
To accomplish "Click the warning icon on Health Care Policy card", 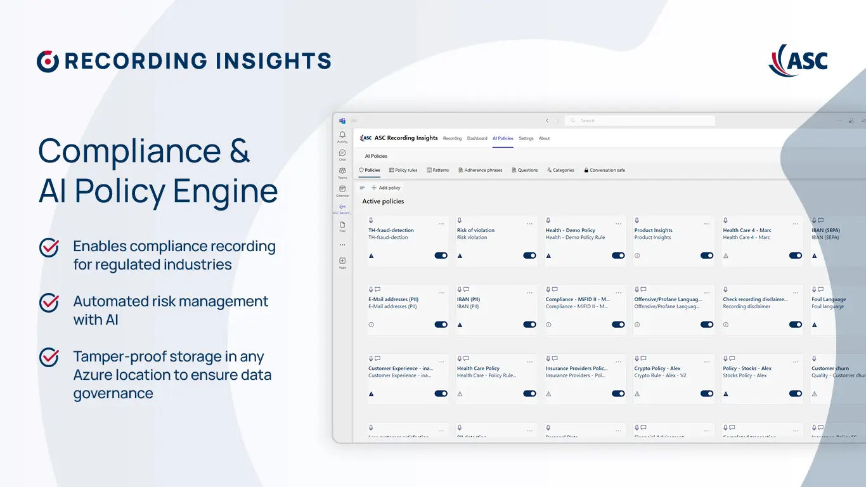I will pos(460,394).
